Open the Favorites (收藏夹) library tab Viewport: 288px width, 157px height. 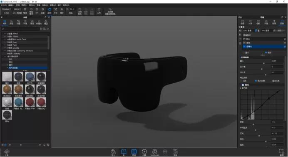pyautogui.click(x=39, y=22)
